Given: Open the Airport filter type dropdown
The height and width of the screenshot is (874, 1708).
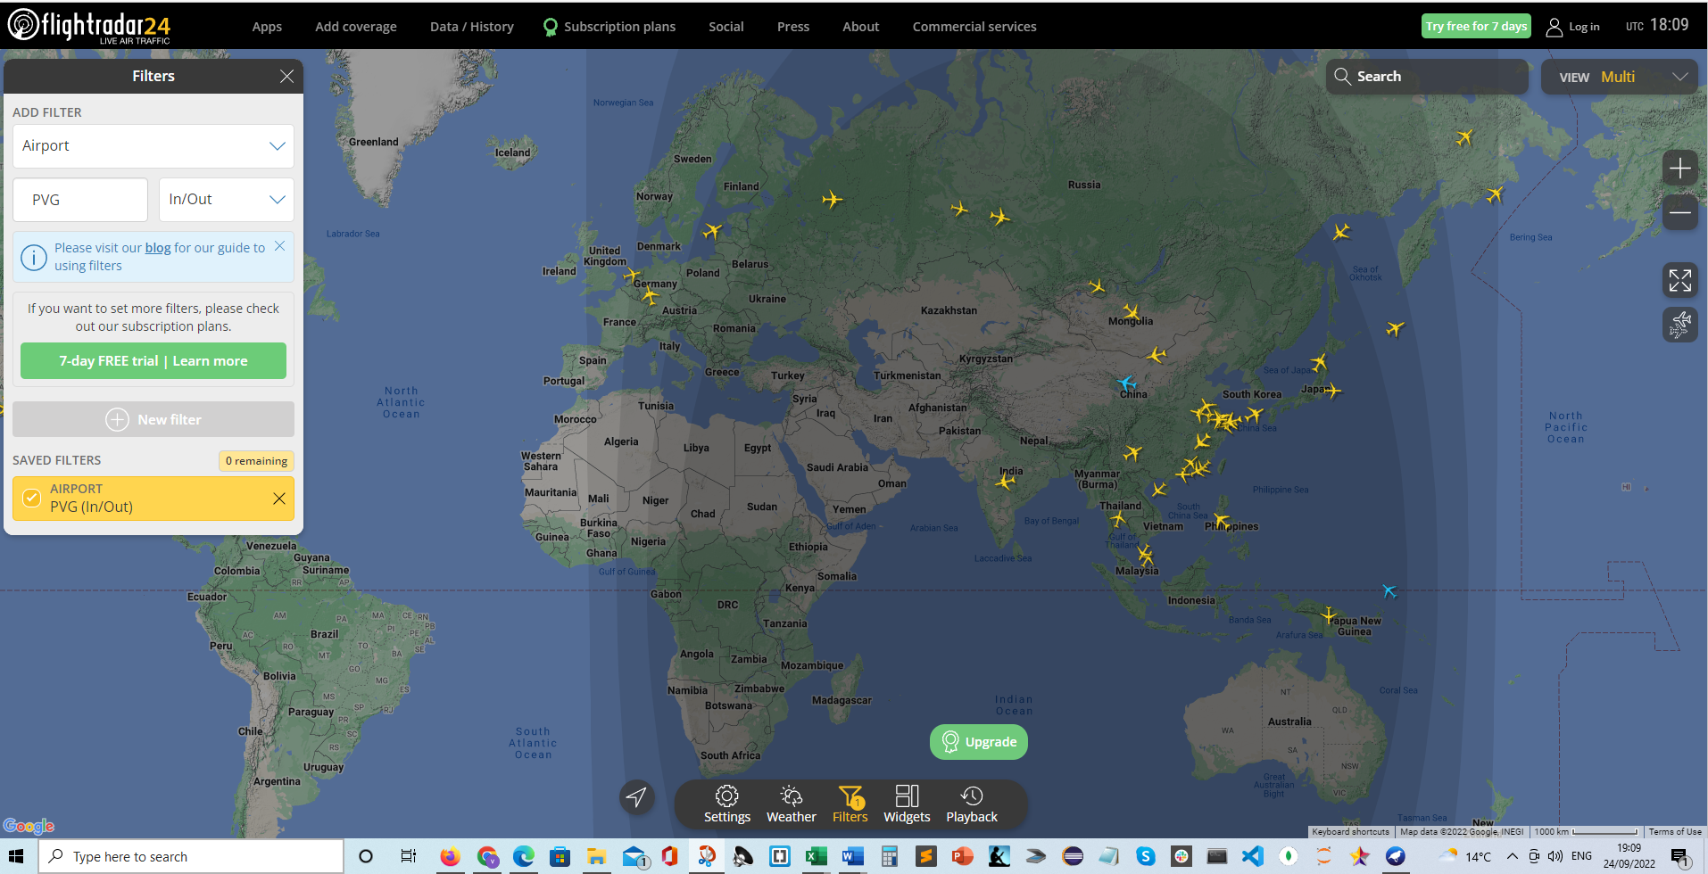Looking at the screenshot, I should point(153,146).
